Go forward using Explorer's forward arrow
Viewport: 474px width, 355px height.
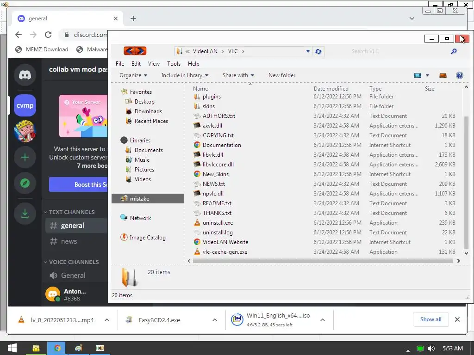pyautogui.click(x=141, y=51)
